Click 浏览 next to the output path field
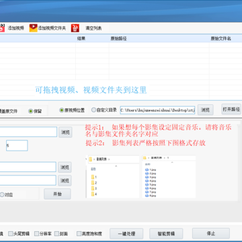242x242 pixels. click(205, 110)
